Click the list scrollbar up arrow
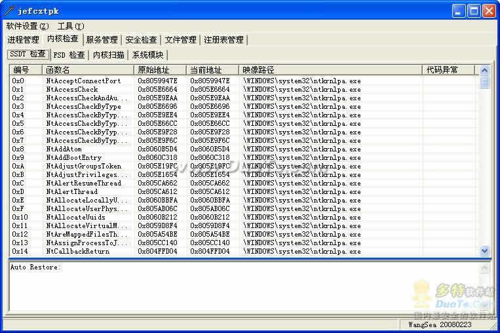The image size is (500, 333). pos(484,71)
